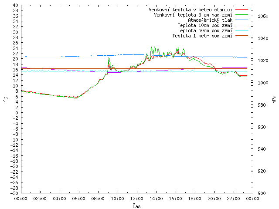Click the left axis unit label '°C'
Image resolution: width=279 pixels, height=209 pixels.
tap(6, 99)
